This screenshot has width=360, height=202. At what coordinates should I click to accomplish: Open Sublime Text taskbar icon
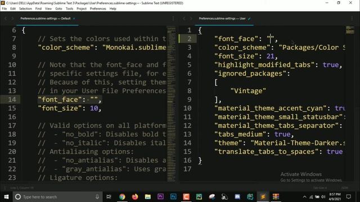coord(263,197)
